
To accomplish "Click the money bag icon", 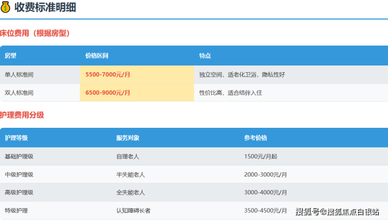I will click(x=6, y=8).
